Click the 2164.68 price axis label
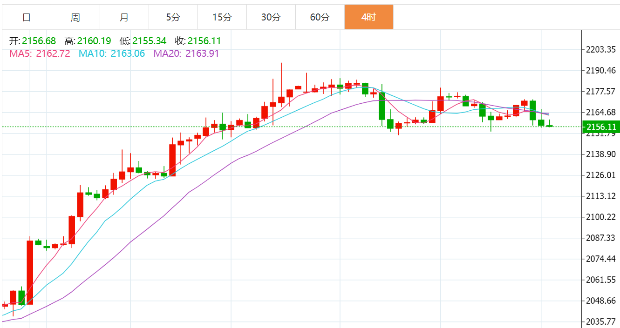Viewport: 620px width, 328px height. point(600,113)
